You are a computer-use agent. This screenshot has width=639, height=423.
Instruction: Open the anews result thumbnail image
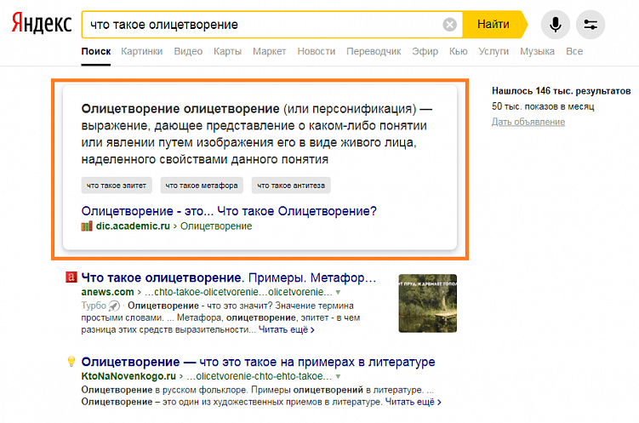pos(426,304)
